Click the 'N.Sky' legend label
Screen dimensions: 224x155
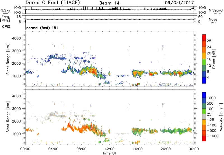click(x=5, y=10)
